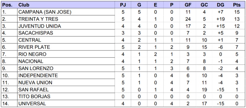Click CAMPANA (SAN JOSE) club name
The width and height of the screenshot is (246, 108).
45,12
